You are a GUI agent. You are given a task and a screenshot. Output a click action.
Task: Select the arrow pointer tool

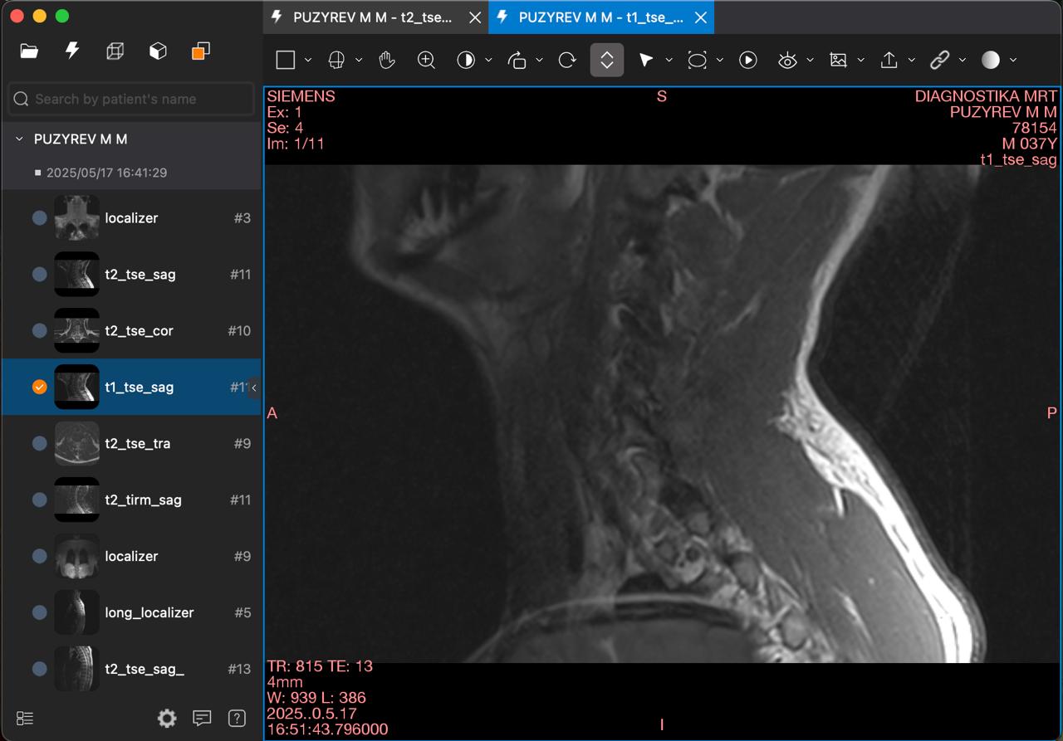click(646, 60)
